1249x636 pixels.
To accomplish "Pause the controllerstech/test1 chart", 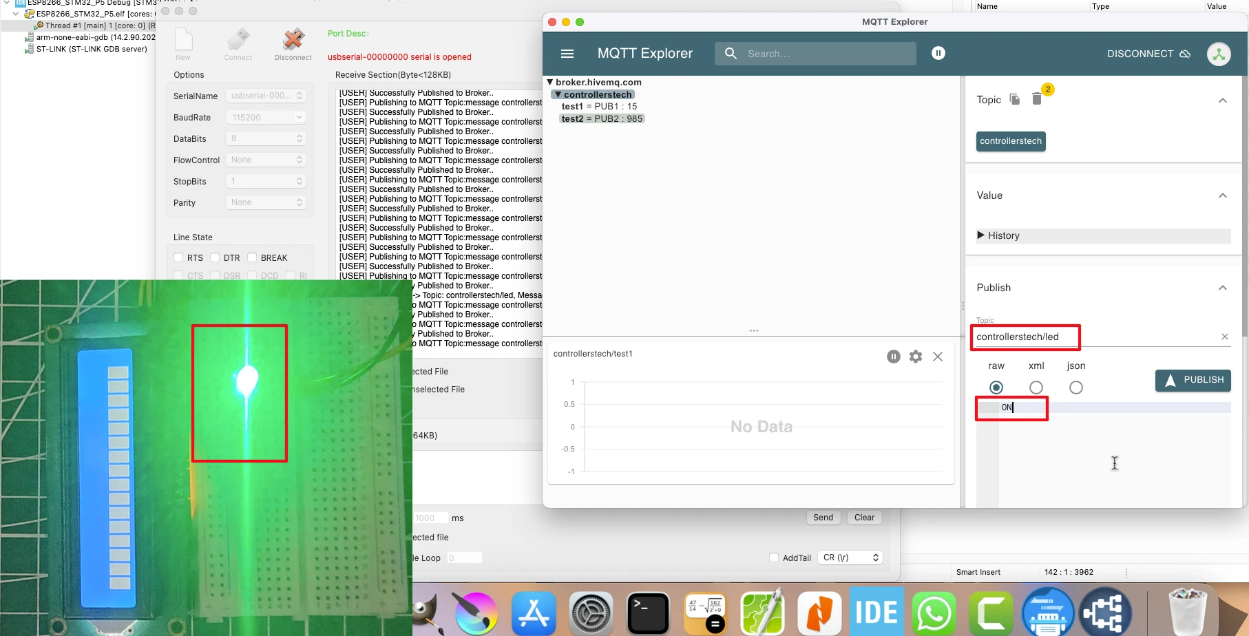I will (894, 357).
